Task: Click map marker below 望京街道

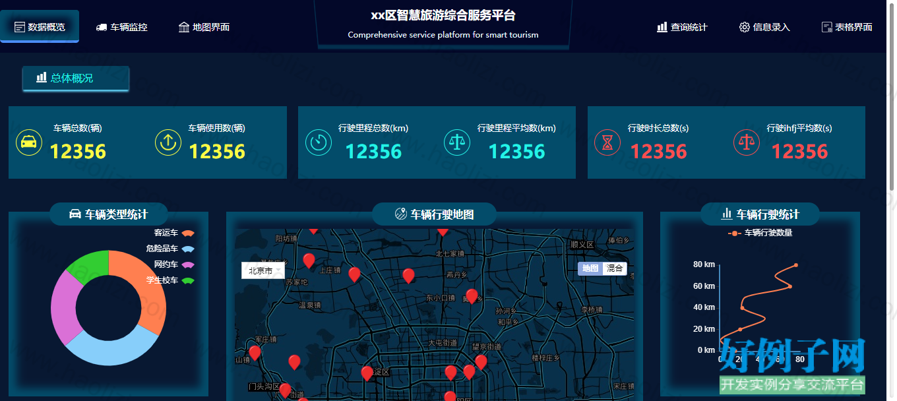Action: pos(481,363)
